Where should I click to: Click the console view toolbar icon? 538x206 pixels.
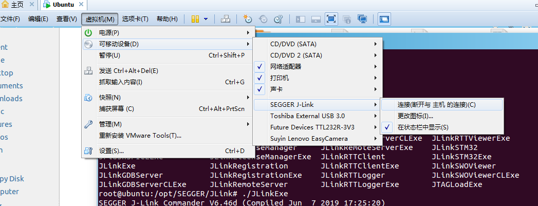coord(384,19)
